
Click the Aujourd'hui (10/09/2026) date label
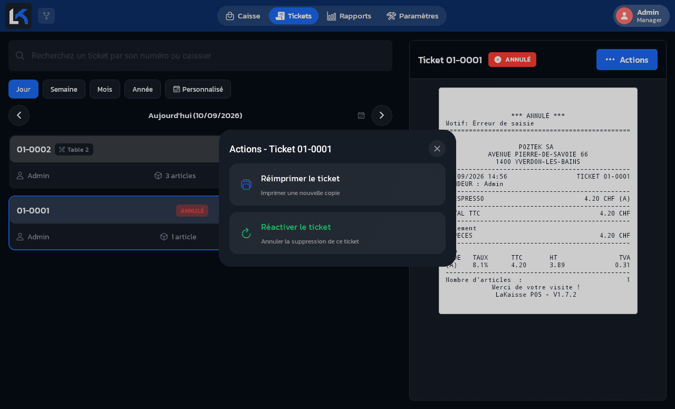point(195,115)
